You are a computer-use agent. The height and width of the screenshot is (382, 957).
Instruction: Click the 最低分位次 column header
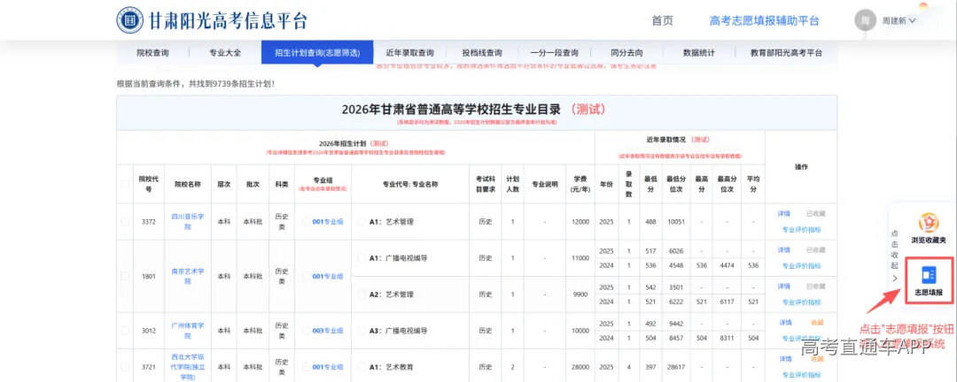(677, 184)
